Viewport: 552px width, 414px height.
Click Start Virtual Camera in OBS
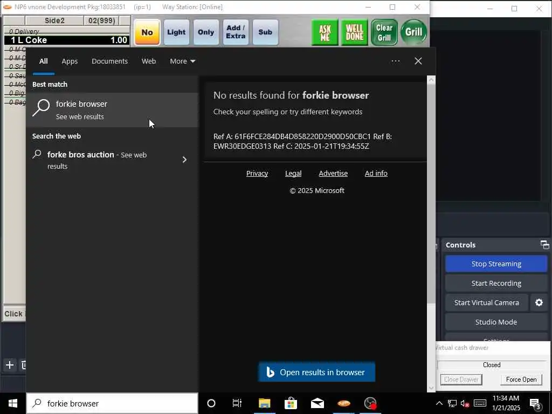click(x=487, y=303)
